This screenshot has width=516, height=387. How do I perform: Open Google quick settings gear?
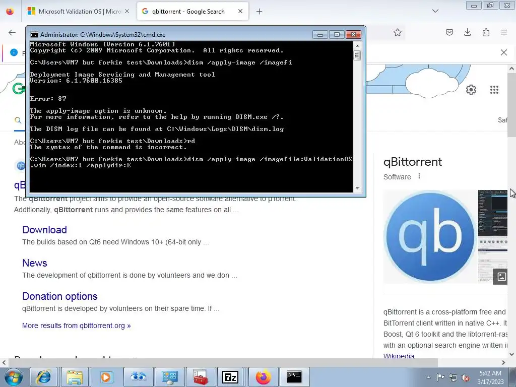tap(471, 90)
